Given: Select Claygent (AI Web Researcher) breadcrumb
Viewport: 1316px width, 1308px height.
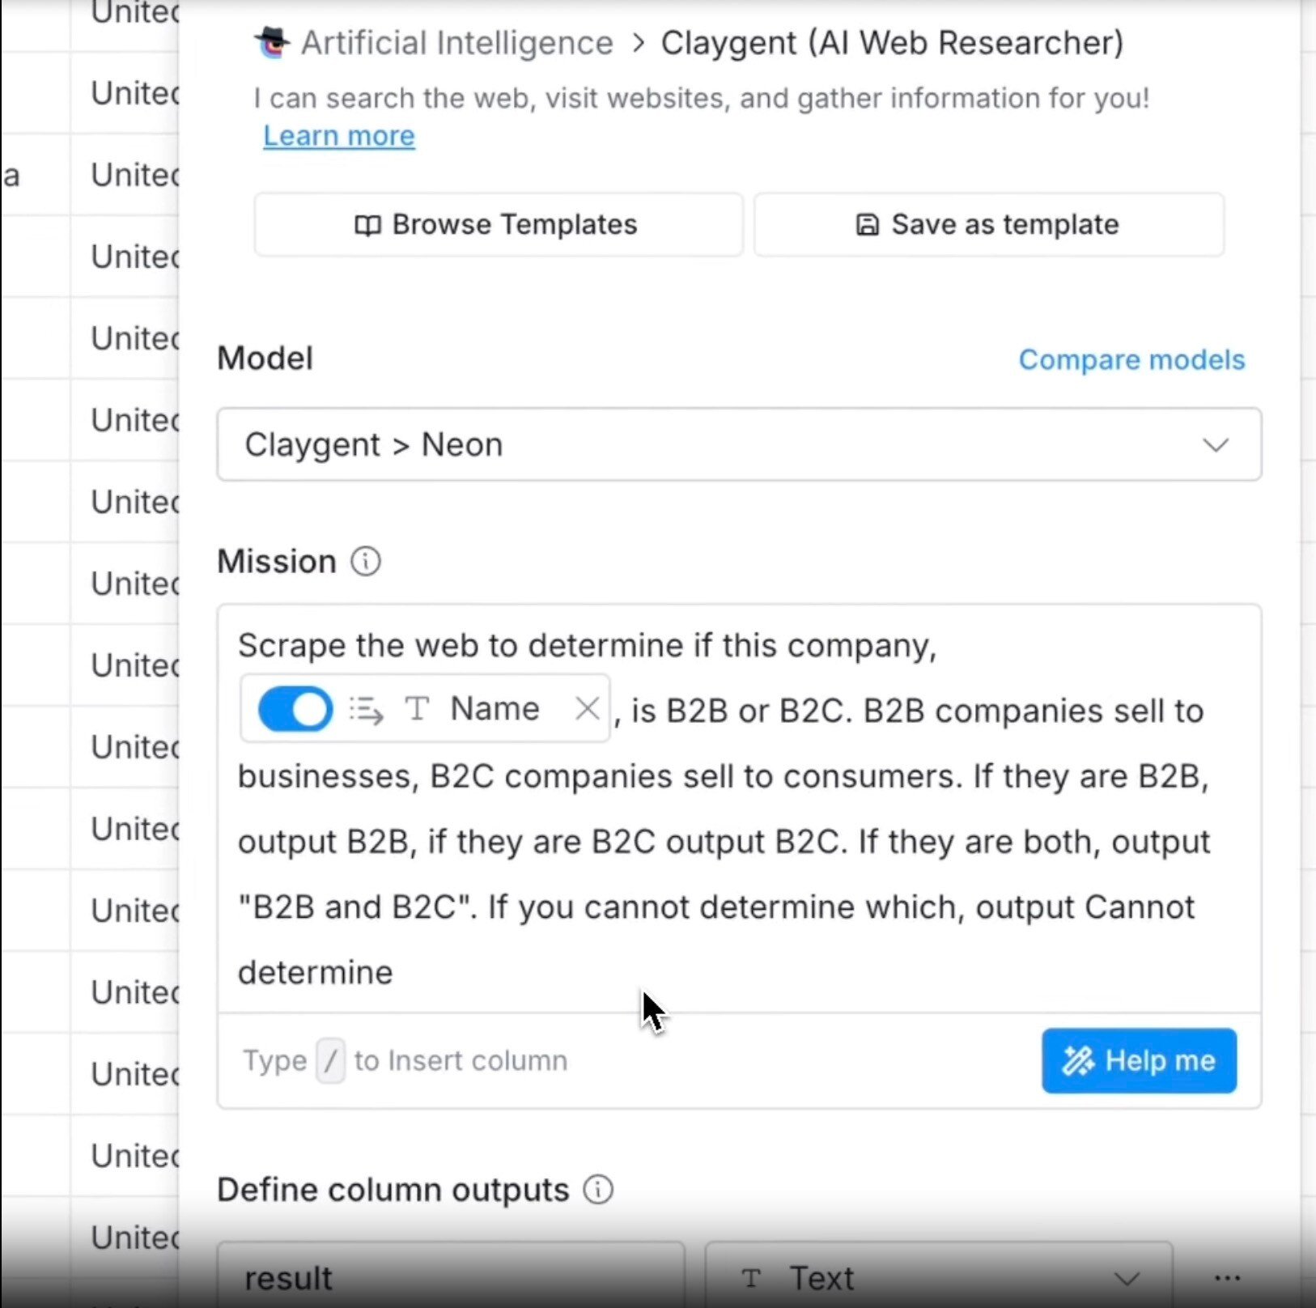Looking at the screenshot, I should point(892,43).
